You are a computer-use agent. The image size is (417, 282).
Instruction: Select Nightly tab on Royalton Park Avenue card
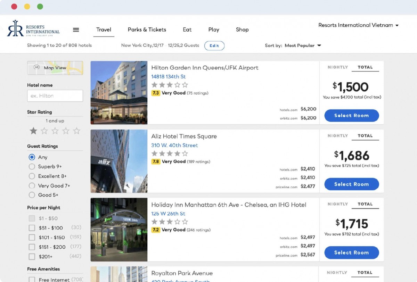coord(338,273)
